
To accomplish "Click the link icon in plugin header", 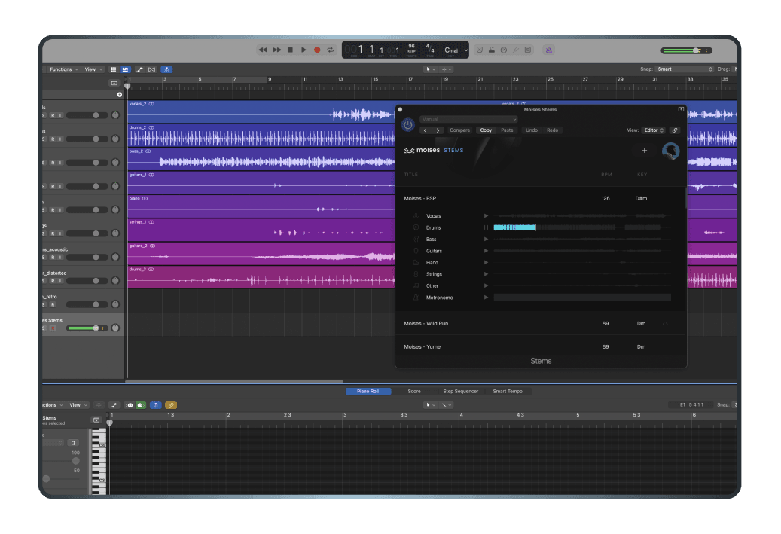I will (675, 130).
